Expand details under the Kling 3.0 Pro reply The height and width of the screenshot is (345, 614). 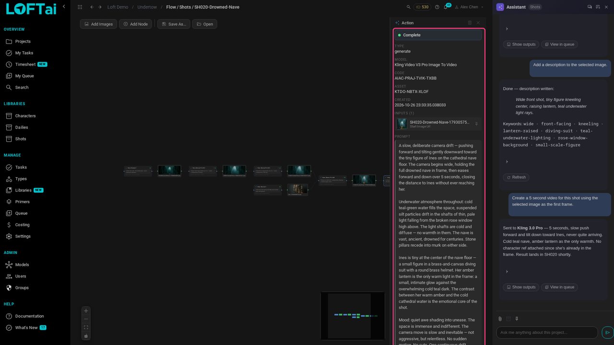pyautogui.click(x=507, y=272)
